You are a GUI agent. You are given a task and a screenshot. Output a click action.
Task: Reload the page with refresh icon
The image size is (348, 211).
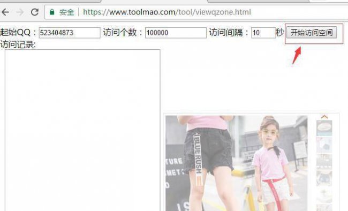(x=35, y=12)
